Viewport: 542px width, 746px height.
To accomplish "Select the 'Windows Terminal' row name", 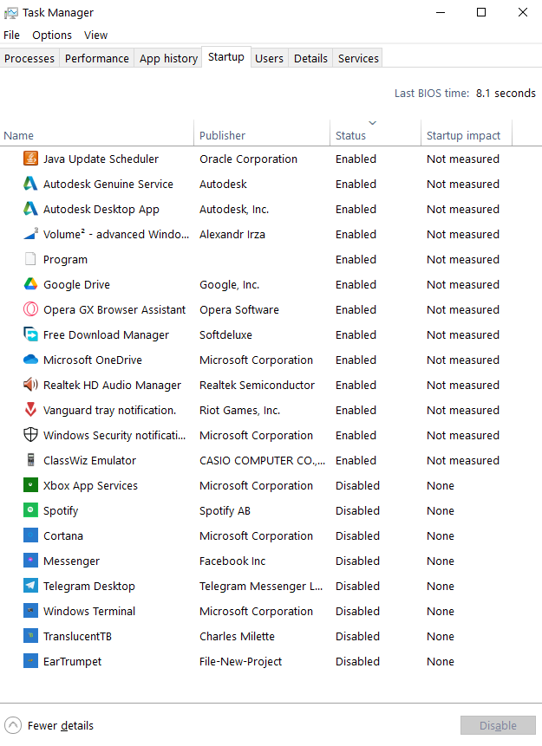I will [89, 612].
